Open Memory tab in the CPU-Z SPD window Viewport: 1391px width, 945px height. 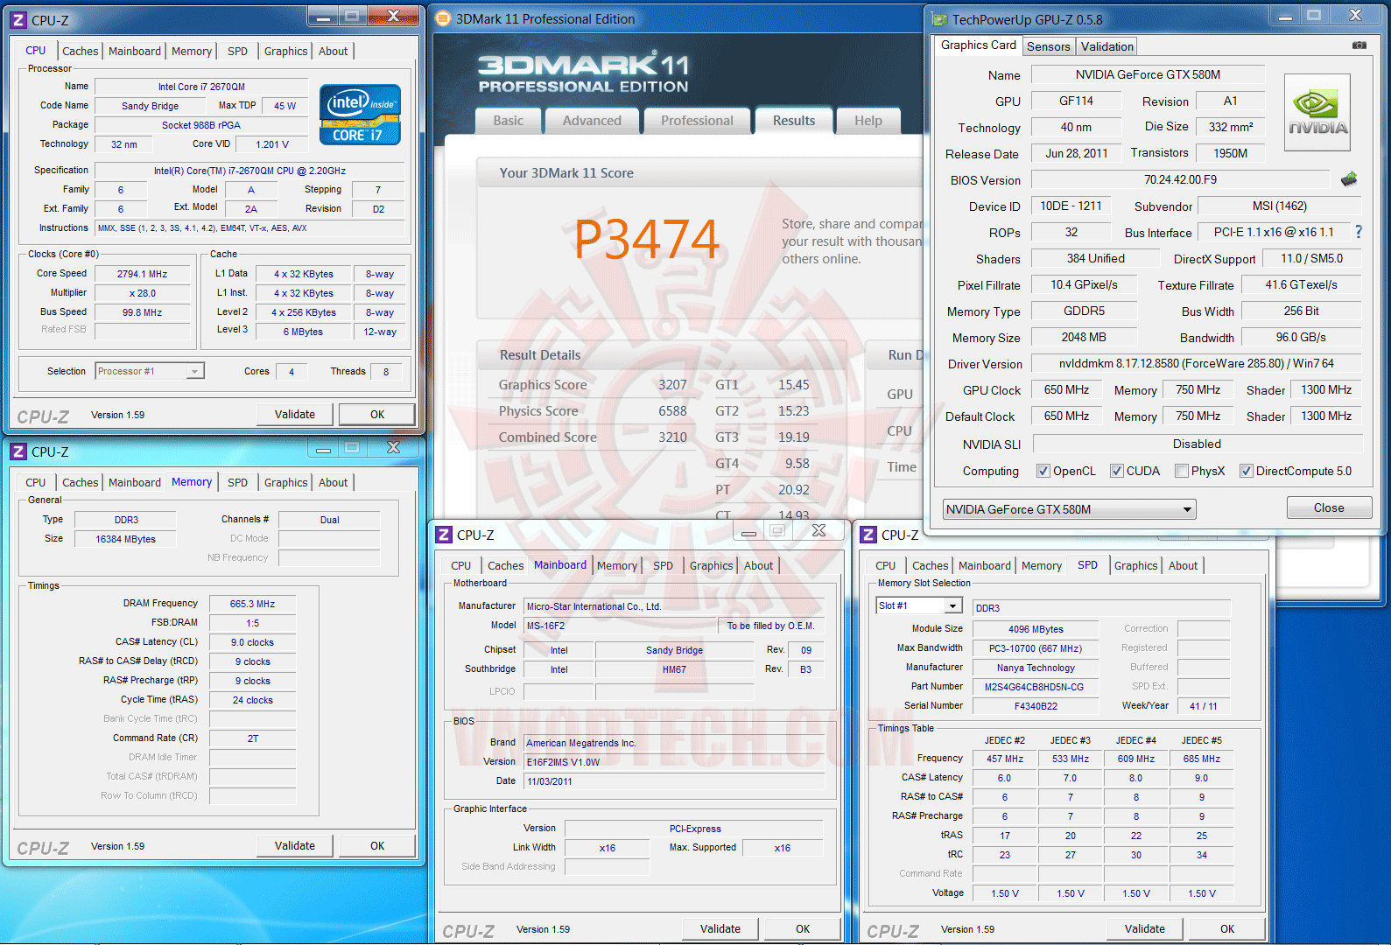(x=1041, y=566)
